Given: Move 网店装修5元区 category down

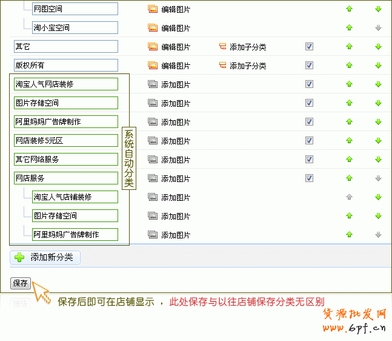Looking at the screenshot, I should coord(378,141).
